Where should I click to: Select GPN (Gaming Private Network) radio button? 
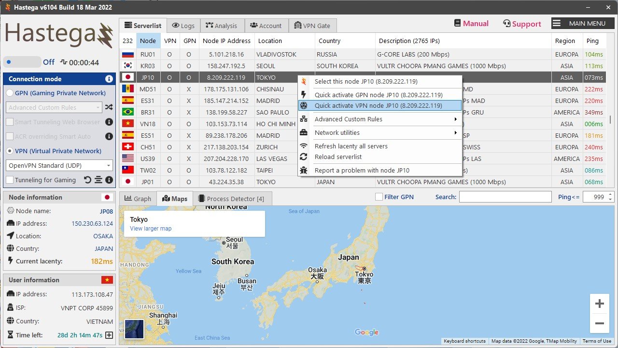pyautogui.click(x=10, y=93)
